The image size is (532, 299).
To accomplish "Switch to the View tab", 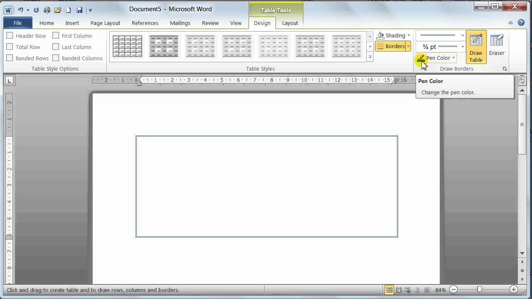I will tap(236, 23).
